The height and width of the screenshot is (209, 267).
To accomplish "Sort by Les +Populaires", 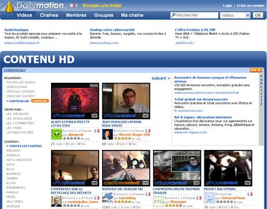I will point(19,119).
